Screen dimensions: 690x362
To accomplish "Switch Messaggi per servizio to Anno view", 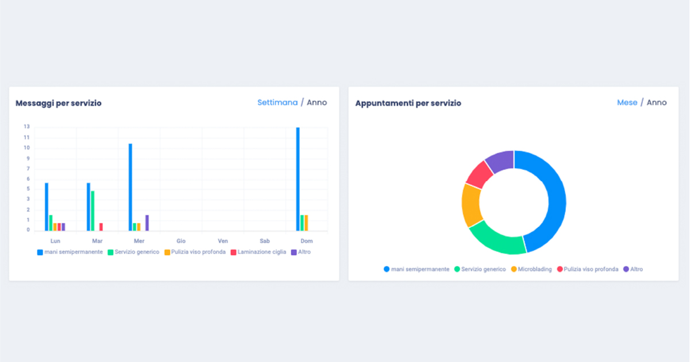I will [317, 103].
